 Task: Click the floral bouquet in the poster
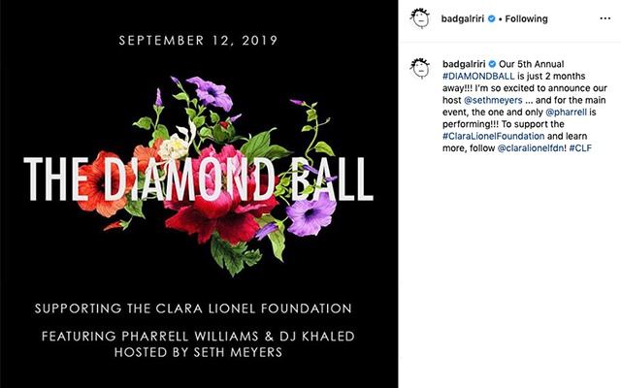point(234,177)
